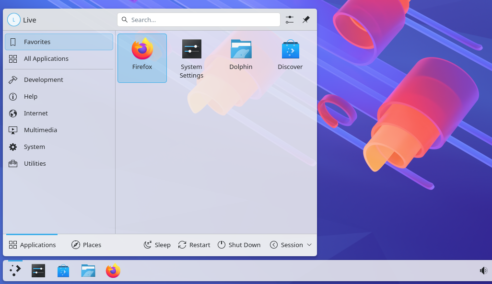Click the Firefox icon in the taskbar
Viewport: 492px width, 284px height.
point(113,270)
